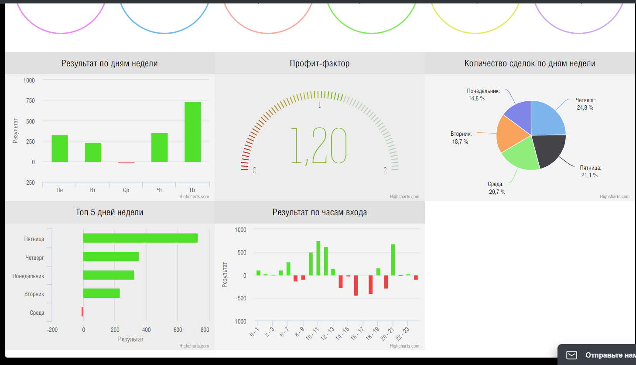Click the envelope icon in chat widget

[x=571, y=355]
